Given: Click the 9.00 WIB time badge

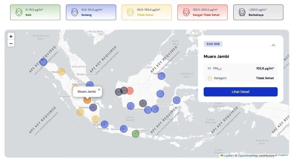Looking at the screenshot, I should [213, 44].
